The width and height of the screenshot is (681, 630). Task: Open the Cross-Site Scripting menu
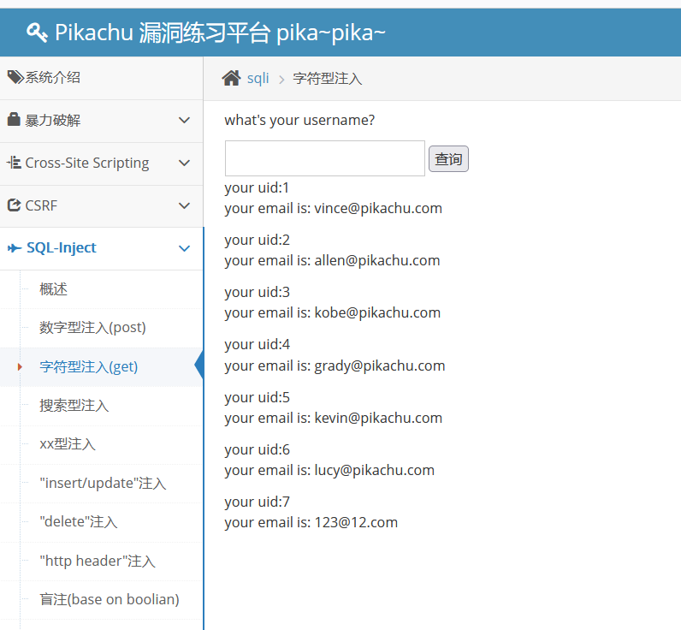click(101, 163)
